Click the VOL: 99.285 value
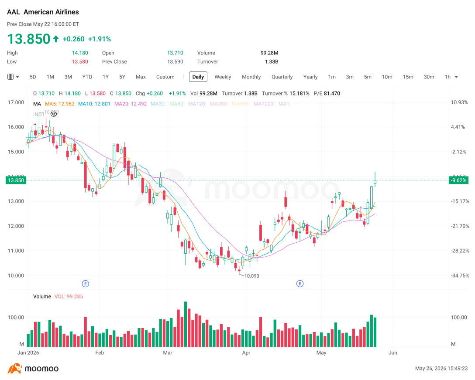The width and height of the screenshot is (475, 380). [x=69, y=296]
